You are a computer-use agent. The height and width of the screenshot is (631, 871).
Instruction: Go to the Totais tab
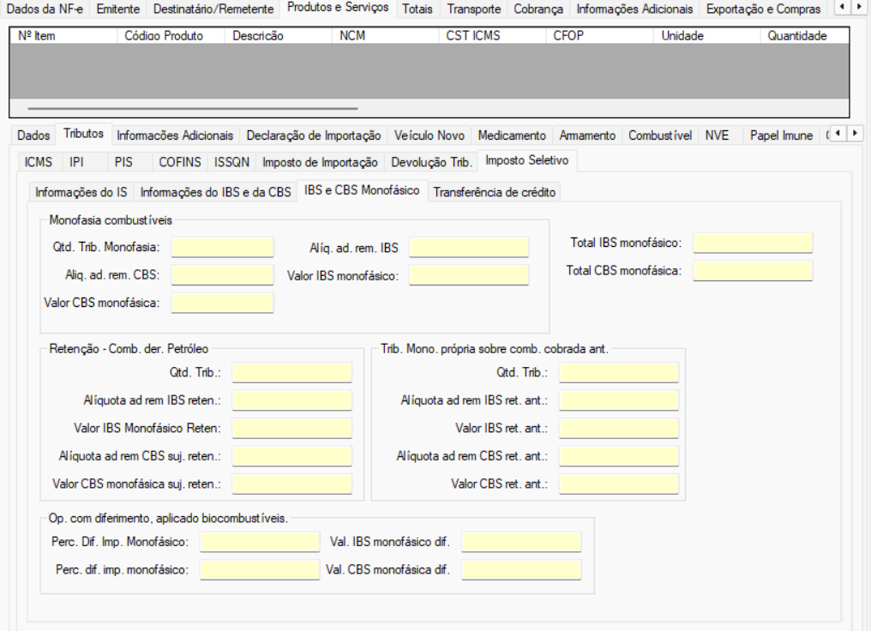click(417, 9)
